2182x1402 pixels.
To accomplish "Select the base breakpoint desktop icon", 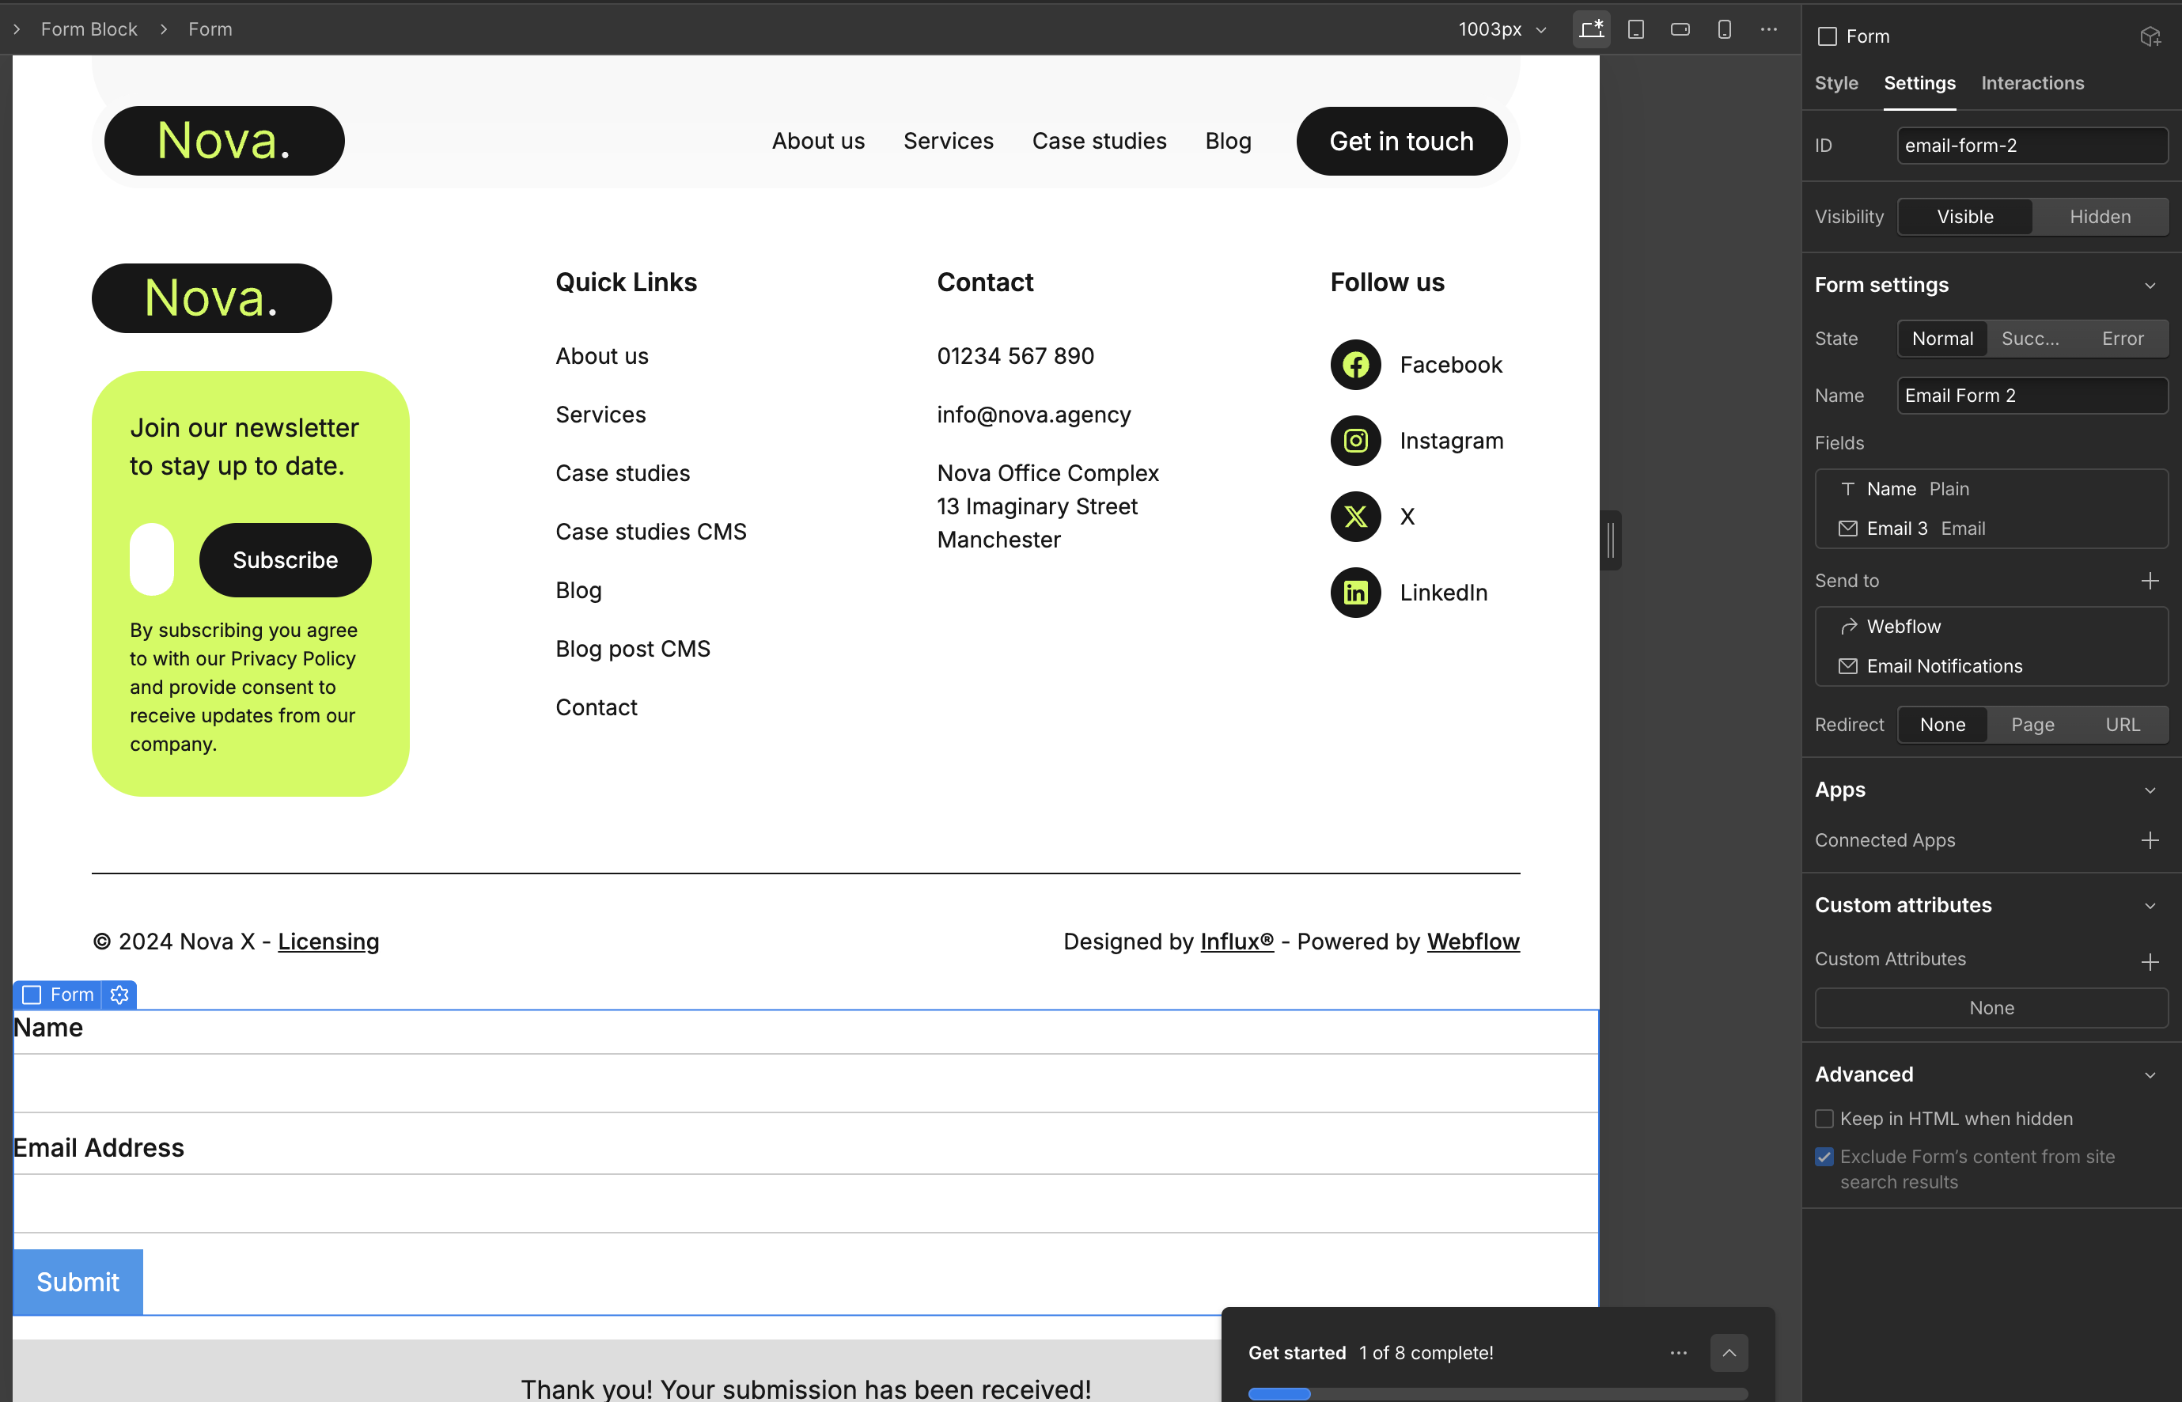I will (x=1591, y=29).
